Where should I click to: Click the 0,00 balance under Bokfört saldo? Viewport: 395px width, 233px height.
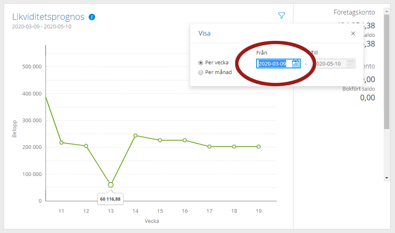pyautogui.click(x=367, y=97)
